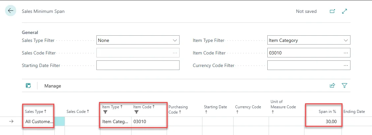Click the share icon above the grid
The height and width of the screenshot is (135, 372).
pyautogui.click(x=332, y=85)
